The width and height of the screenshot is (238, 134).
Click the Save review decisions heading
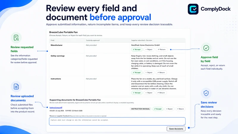(209, 105)
